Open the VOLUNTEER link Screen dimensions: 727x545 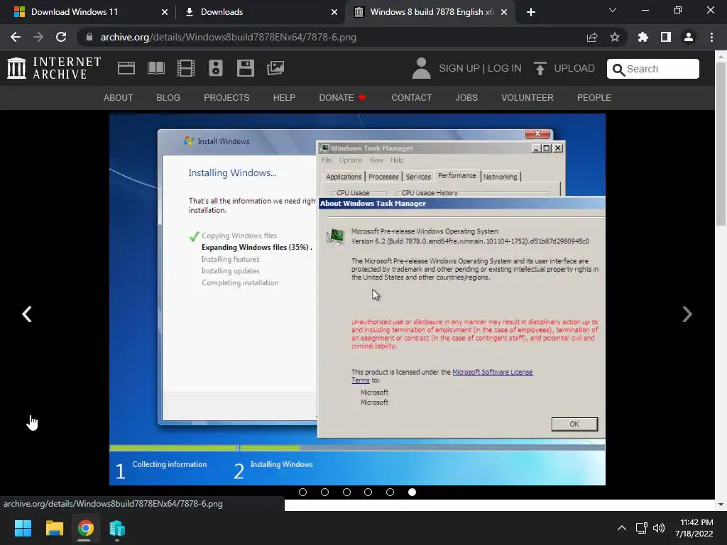(x=528, y=98)
